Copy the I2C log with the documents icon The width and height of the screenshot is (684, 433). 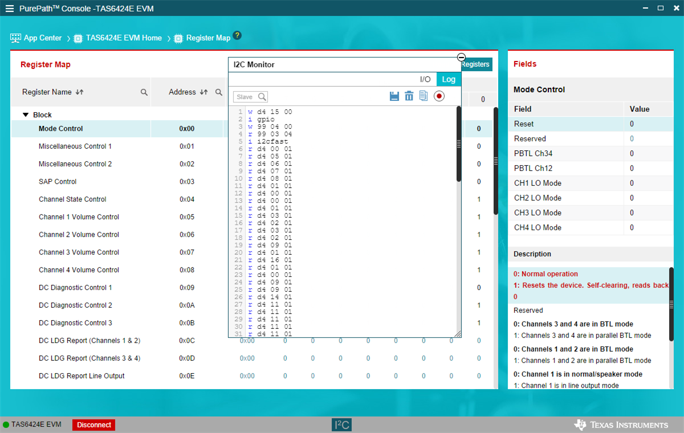(x=424, y=96)
